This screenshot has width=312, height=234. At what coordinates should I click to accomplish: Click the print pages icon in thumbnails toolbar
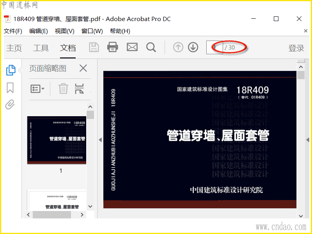[79, 89]
